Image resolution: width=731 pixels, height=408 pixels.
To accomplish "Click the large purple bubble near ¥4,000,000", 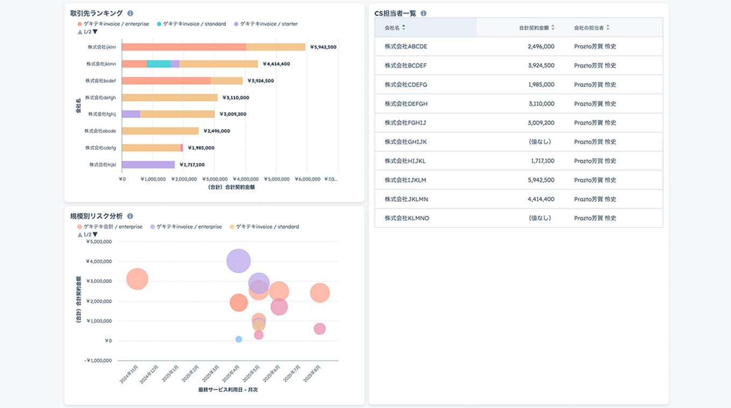I will 239,261.
